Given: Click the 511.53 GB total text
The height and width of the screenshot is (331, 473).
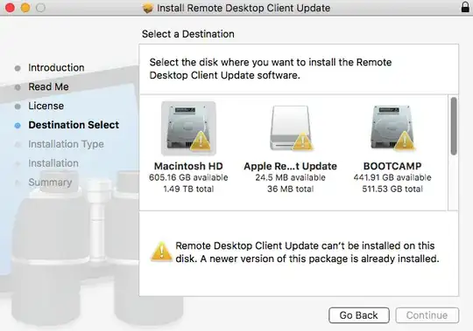Looking at the screenshot, I should coord(392,189).
